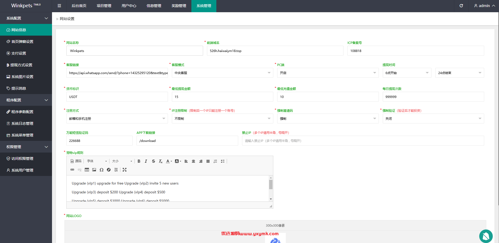Open 客服模式 dropdown showing 中央客服
Image resolution: width=499 pixels, height=243 pixels.
pos(222,73)
